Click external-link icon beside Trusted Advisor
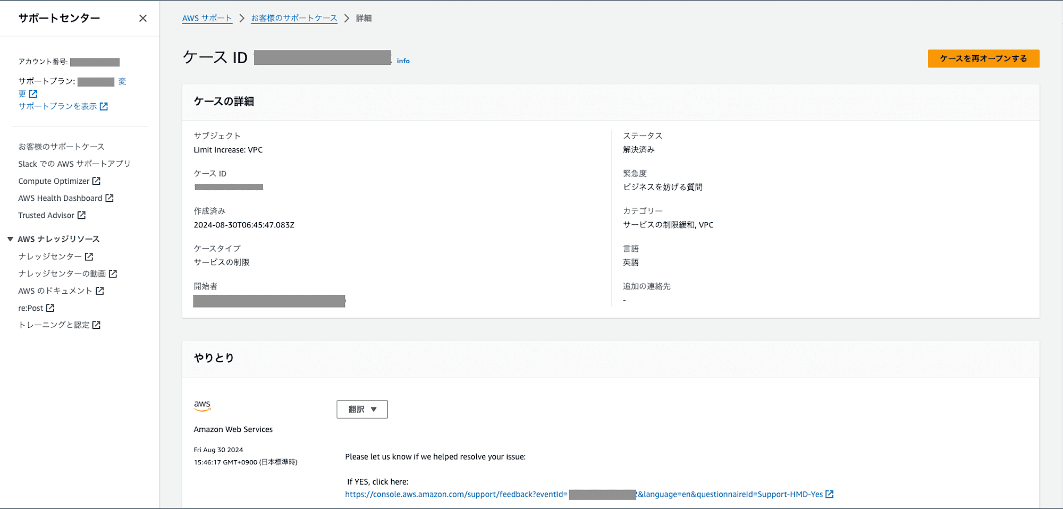The width and height of the screenshot is (1063, 509). point(81,215)
